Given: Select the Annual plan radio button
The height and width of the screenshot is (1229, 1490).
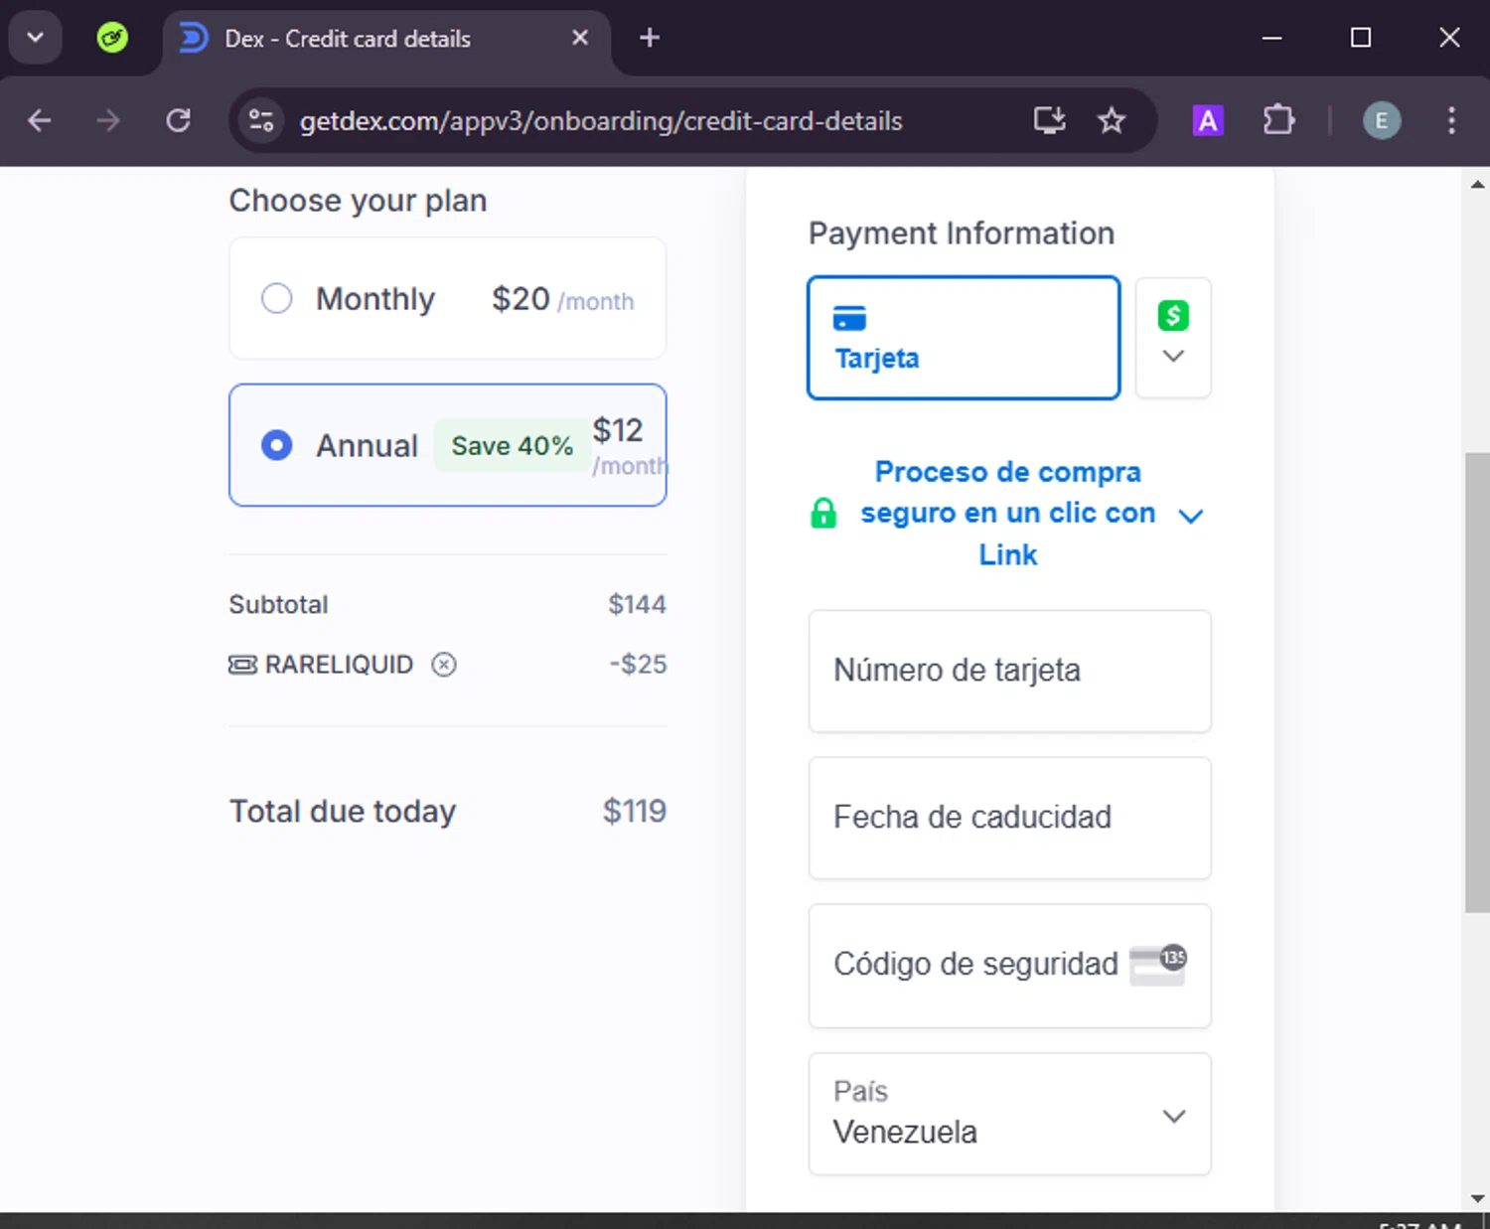Looking at the screenshot, I should point(276,445).
